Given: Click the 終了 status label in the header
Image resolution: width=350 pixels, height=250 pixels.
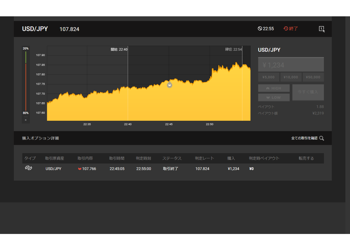Looking at the screenshot, I should (293, 29).
